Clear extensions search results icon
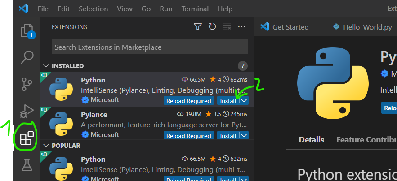 click(227, 26)
